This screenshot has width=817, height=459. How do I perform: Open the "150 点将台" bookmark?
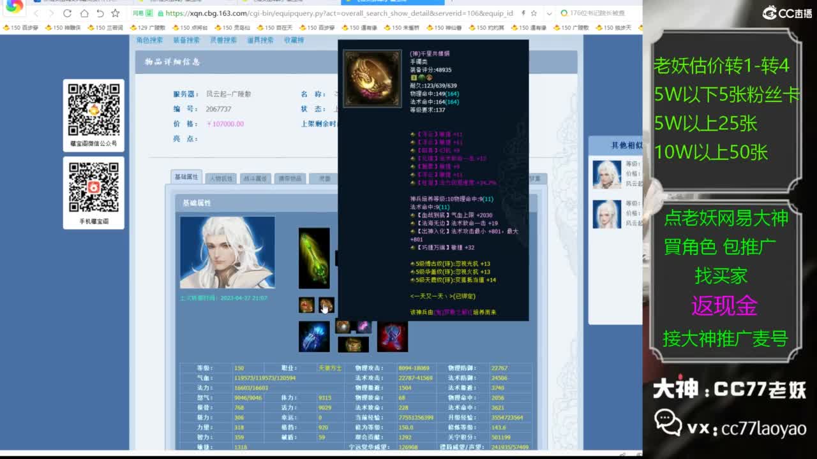pos(190,27)
